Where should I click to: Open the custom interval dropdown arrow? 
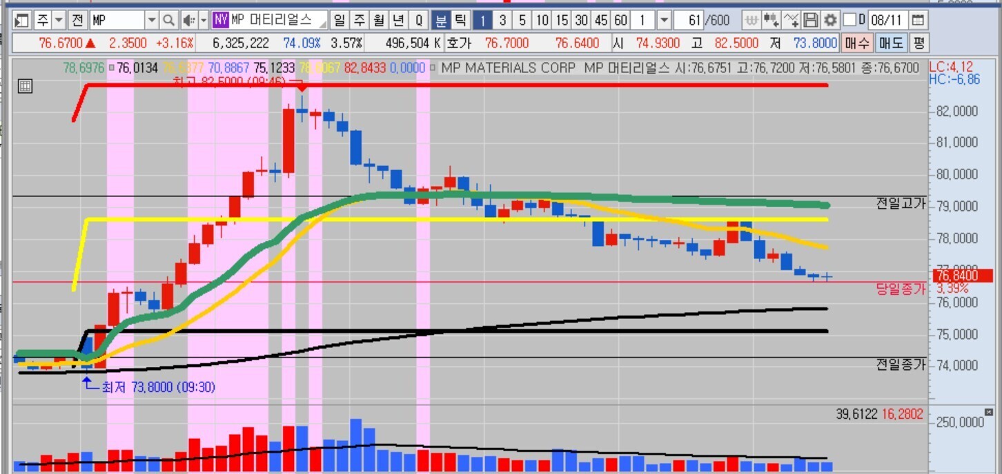coord(664,19)
